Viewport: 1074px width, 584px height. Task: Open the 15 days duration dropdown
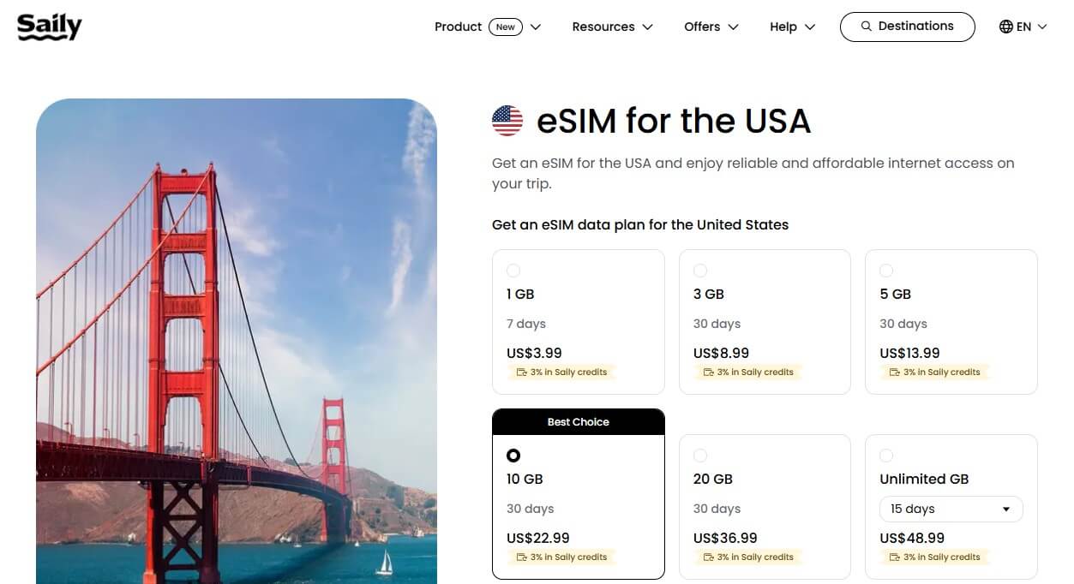(950, 509)
